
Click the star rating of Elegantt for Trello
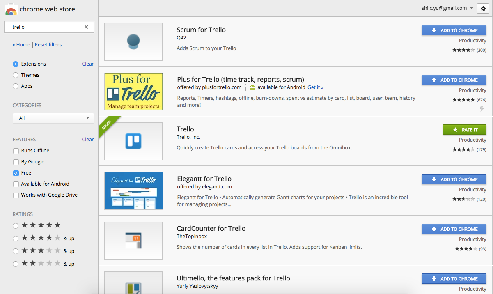[x=463, y=199]
